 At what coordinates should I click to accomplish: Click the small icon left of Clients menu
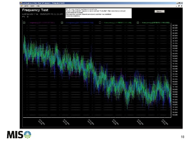click(x=22, y=6)
